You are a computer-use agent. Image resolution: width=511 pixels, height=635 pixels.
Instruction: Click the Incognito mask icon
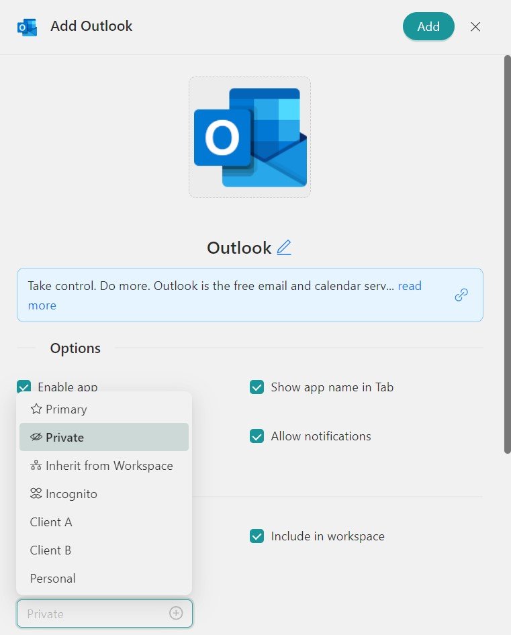point(36,493)
